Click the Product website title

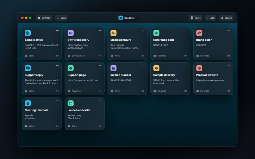click(207, 75)
